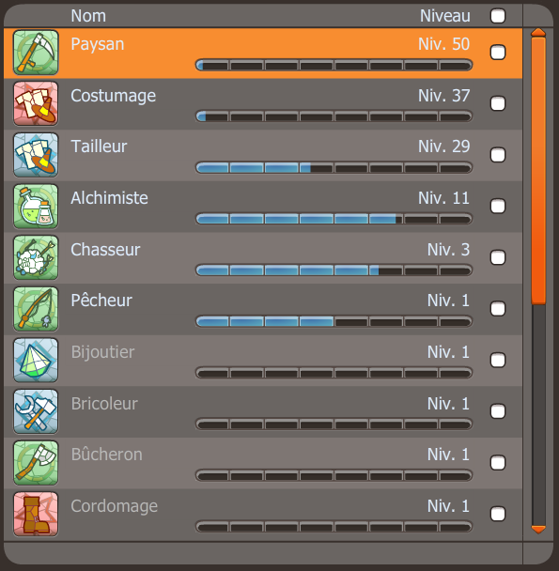
Task: Select the Chasseur hunter icon
Action: [36, 258]
